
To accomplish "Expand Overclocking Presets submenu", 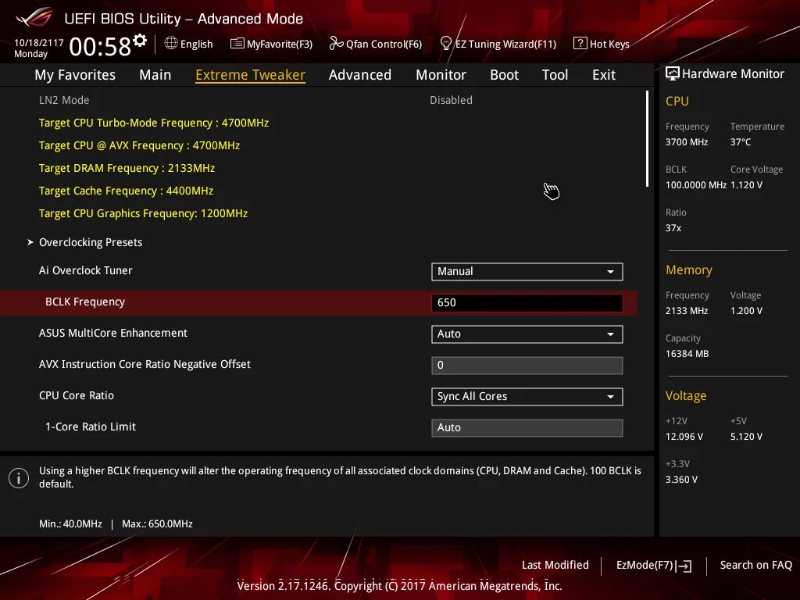I will pos(91,242).
